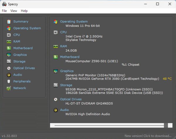The height and width of the screenshot is (139, 176).
Task: Click the CPU chip icon in sidebar
Action: (9, 35)
